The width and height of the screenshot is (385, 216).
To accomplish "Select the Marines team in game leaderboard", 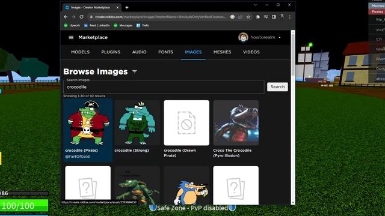I will click(x=377, y=5).
